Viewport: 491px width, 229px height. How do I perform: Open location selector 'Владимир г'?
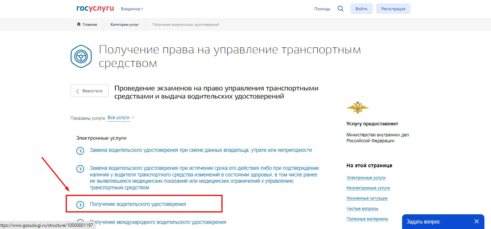pyautogui.click(x=133, y=9)
